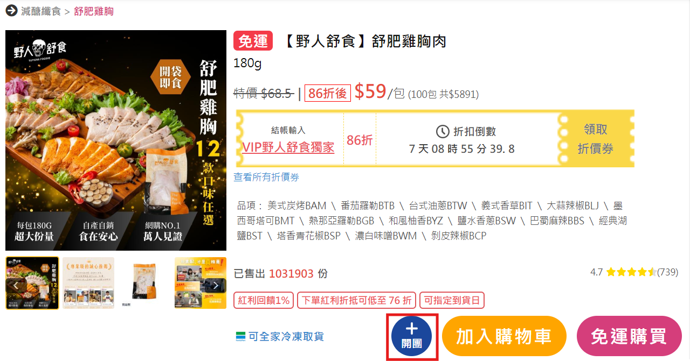Show next thumbnail with right arrow
690x361 pixels.
(x=216, y=285)
